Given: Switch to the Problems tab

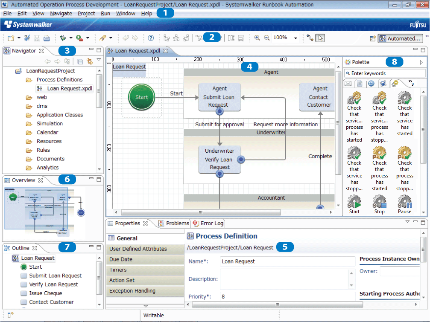Looking at the screenshot, I should [174, 223].
